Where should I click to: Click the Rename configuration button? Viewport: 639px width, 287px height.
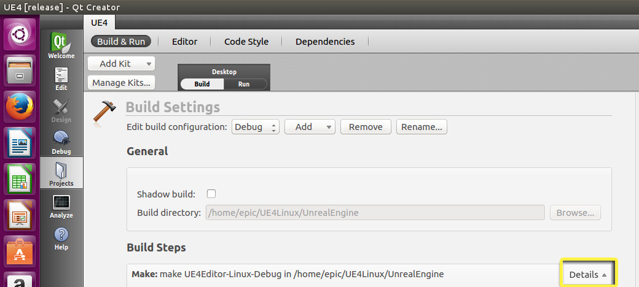pos(421,127)
